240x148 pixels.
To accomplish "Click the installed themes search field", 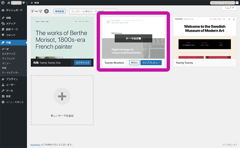I will pos(93,11).
